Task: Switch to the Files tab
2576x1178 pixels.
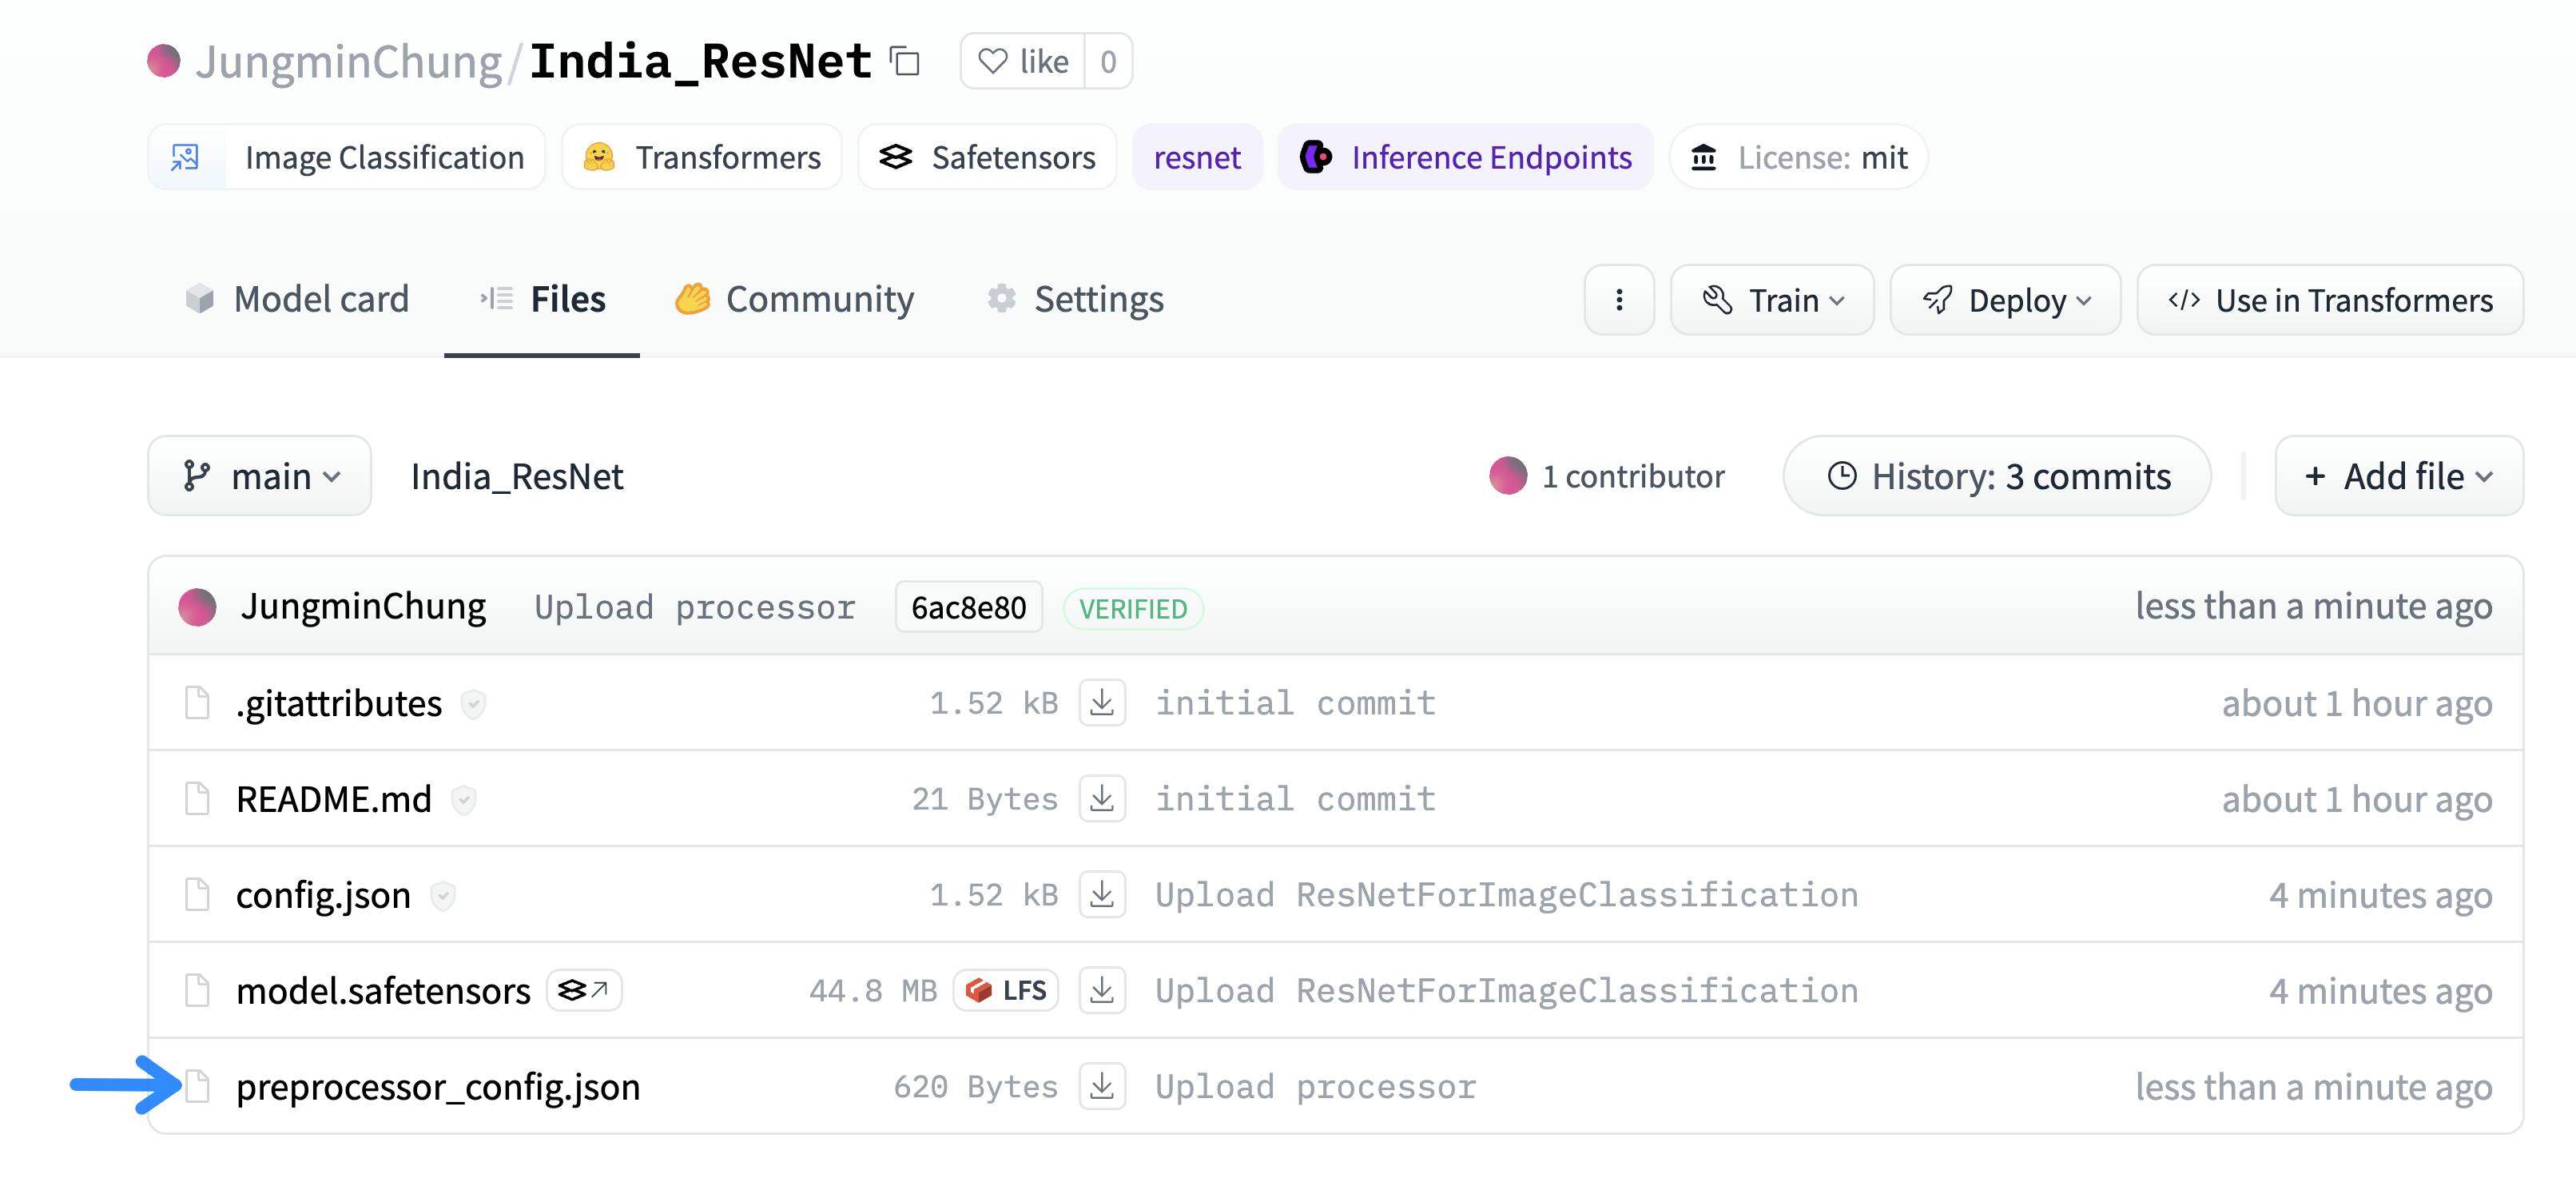Action: click(542, 299)
